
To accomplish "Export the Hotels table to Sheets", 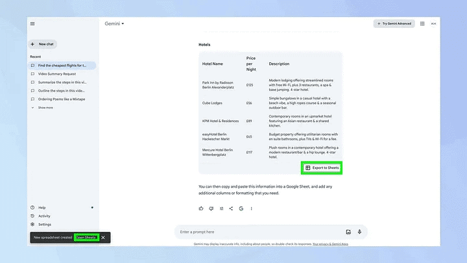I will point(322,168).
